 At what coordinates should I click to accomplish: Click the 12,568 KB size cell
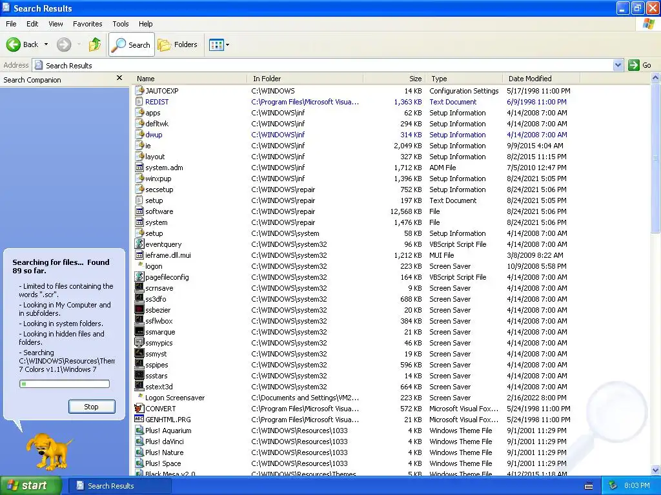[406, 211]
